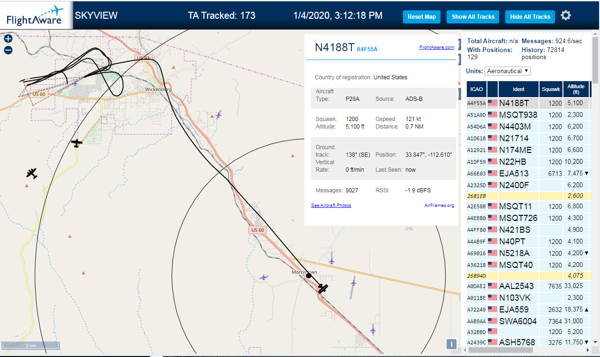600x357 pixels.
Task: Open the AirFrames.org link
Action: 439,205
